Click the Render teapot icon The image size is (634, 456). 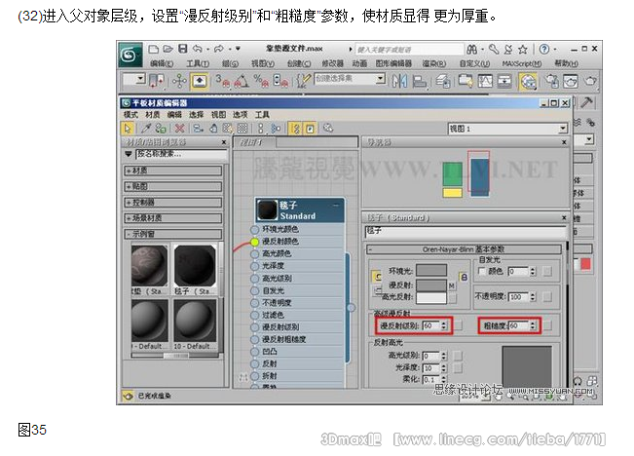point(590,81)
